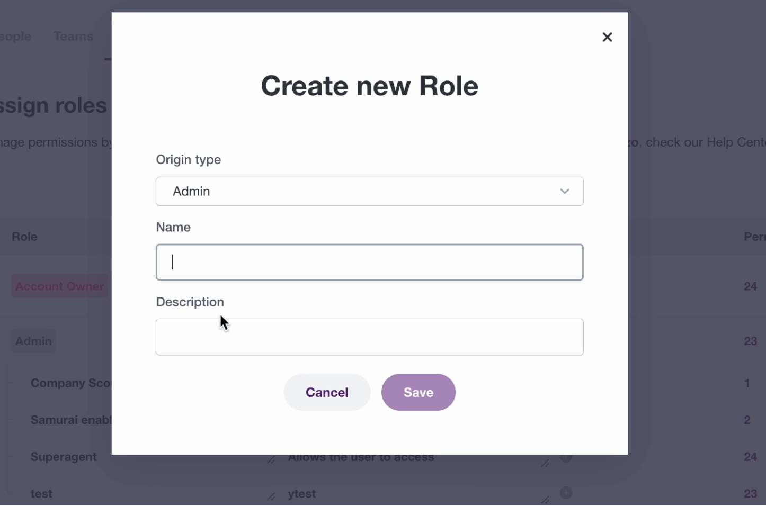Click permission count 24 for Account Owner
Image resolution: width=766 pixels, height=506 pixels.
[x=750, y=286]
